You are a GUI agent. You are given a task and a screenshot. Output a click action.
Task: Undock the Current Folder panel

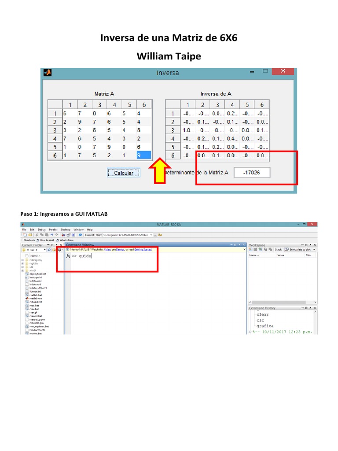56,245
